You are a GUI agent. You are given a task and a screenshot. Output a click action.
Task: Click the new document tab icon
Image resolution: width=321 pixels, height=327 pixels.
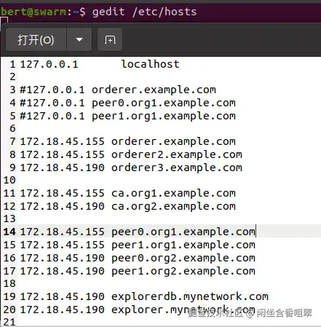(110, 39)
